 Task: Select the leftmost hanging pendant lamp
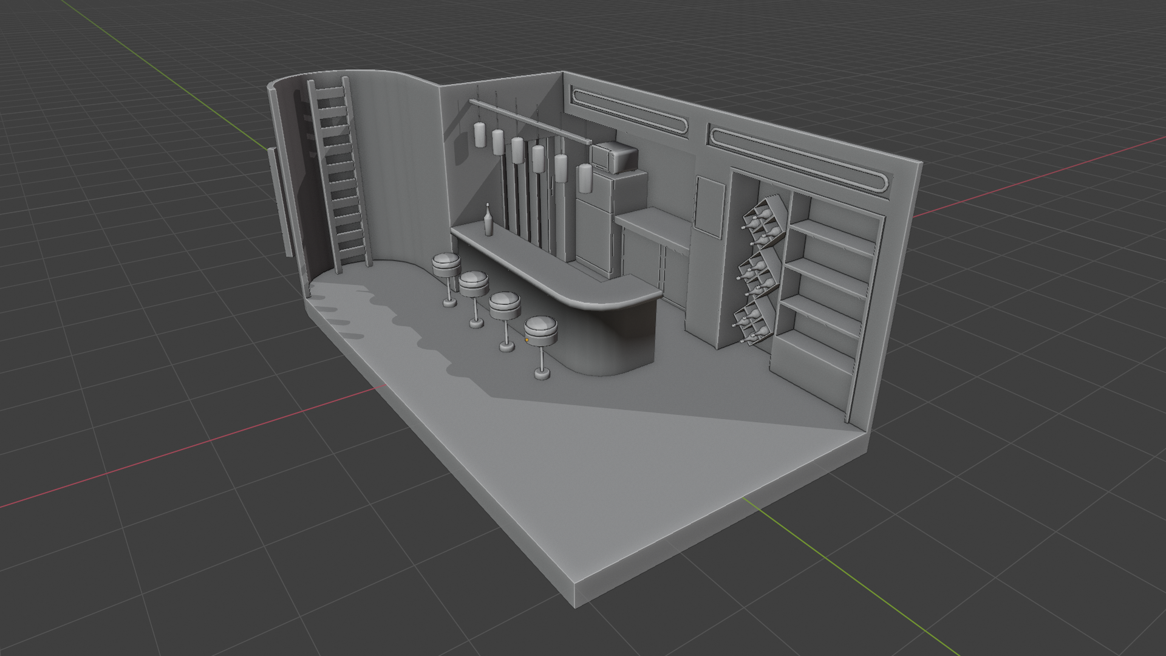(480, 134)
